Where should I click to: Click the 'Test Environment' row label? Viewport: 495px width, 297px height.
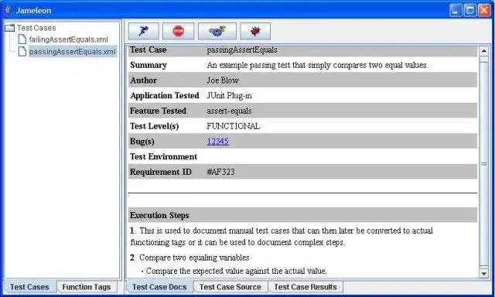pos(163,156)
